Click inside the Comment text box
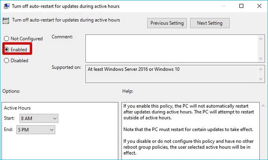Viewport: 268px width, 160px height. coord(172,48)
